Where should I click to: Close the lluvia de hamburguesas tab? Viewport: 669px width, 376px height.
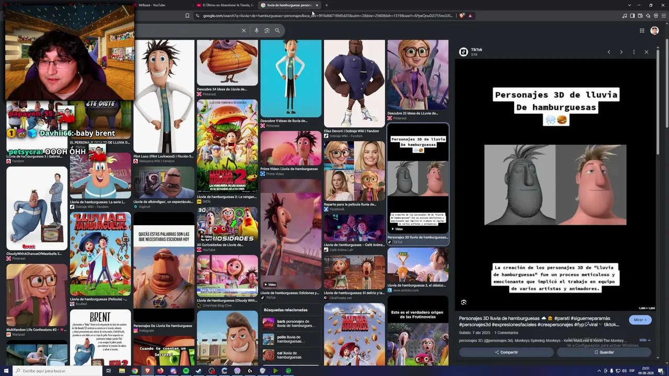[317, 5]
